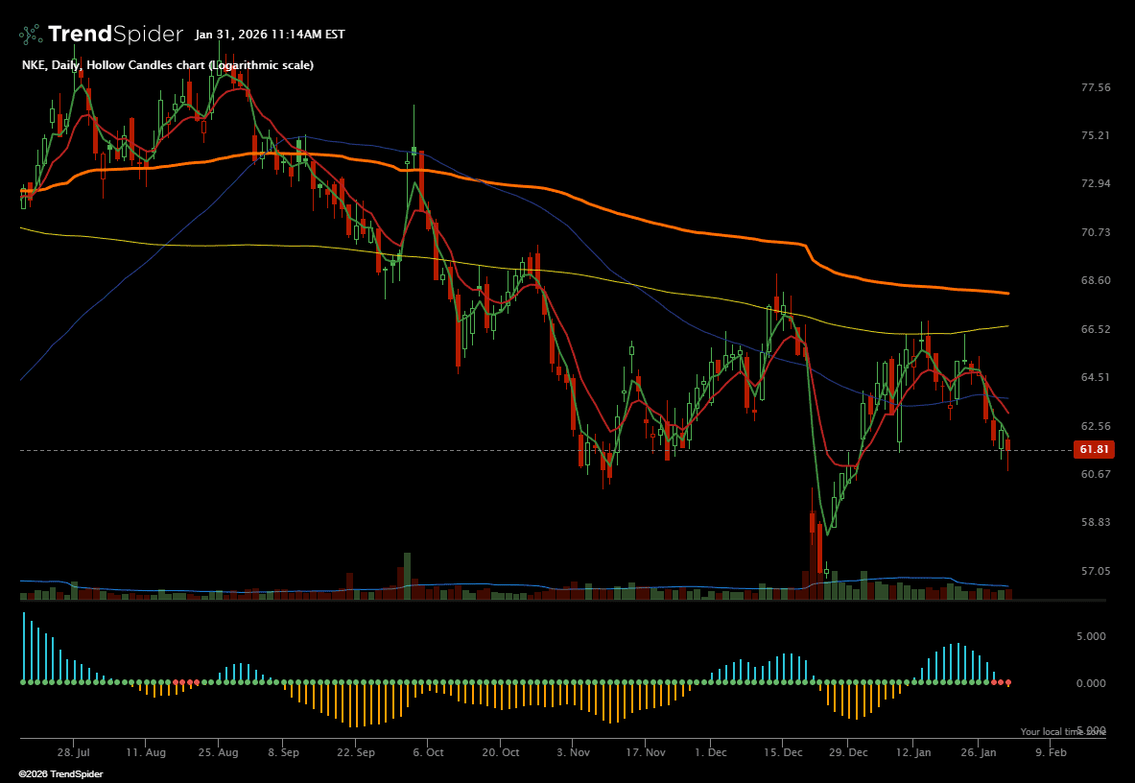Click the 64.51 price axis label
This screenshot has width=1135, height=783.
tap(1095, 377)
